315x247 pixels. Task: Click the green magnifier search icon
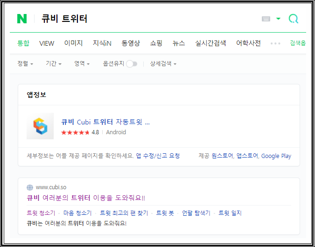tap(294, 19)
